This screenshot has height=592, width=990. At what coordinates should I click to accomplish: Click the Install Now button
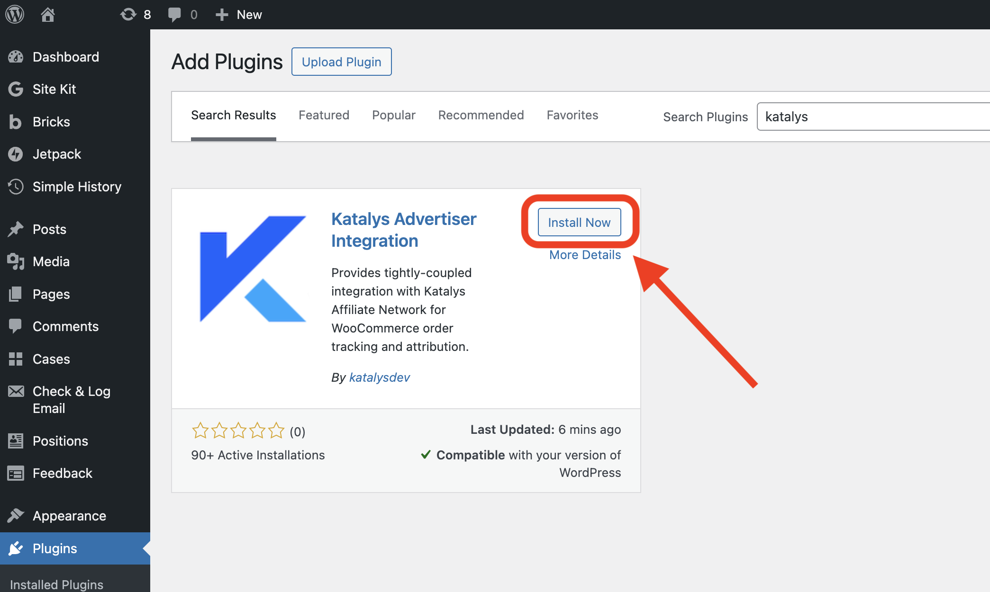click(x=579, y=222)
